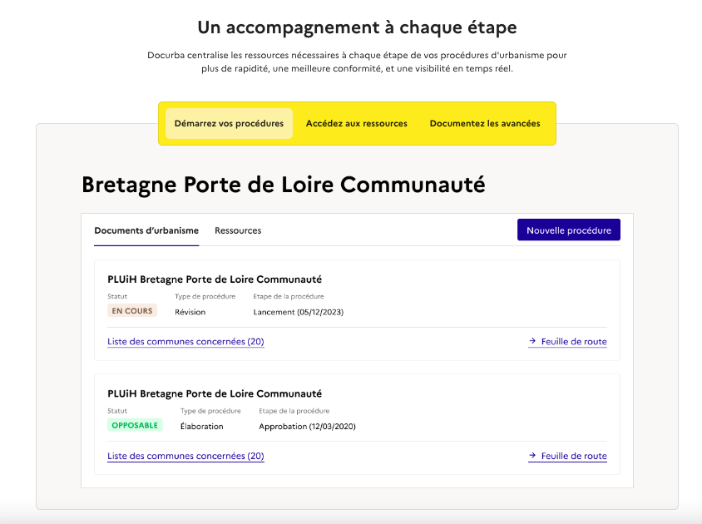Click the arrow icon beside the revision card's Feuille de route
This screenshot has width=702, height=524.
point(531,341)
